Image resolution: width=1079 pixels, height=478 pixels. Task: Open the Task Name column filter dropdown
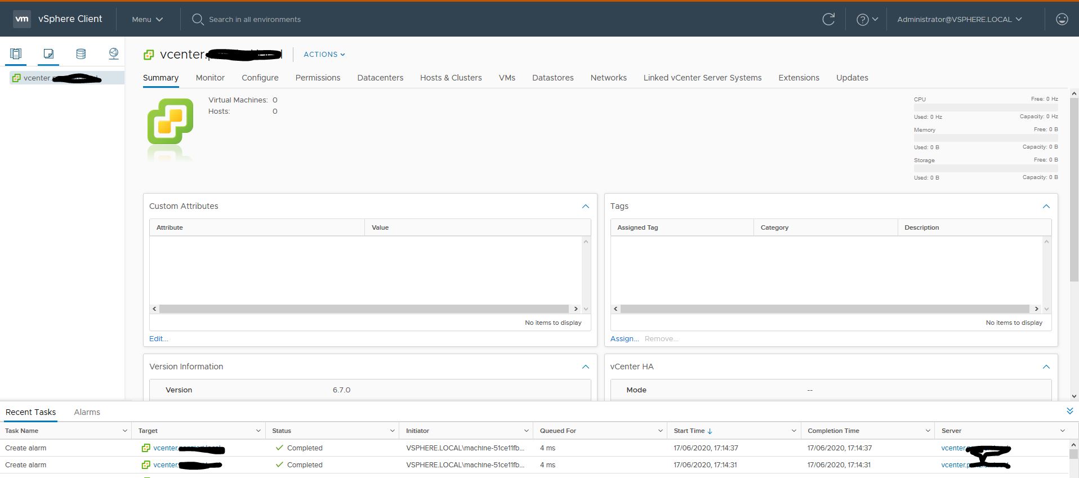coord(124,431)
